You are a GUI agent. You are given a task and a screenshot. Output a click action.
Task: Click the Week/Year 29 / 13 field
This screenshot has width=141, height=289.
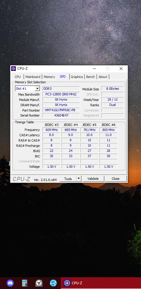click(x=113, y=99)
